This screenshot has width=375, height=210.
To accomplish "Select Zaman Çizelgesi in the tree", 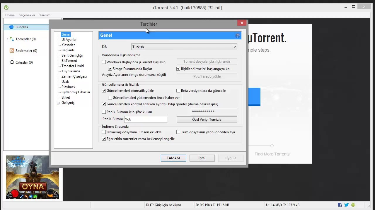I will pos(74,76).
